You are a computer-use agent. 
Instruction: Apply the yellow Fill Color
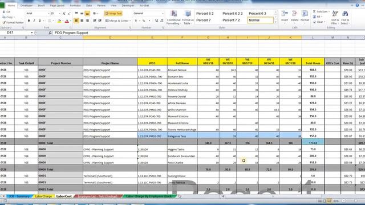pos(59,21)
